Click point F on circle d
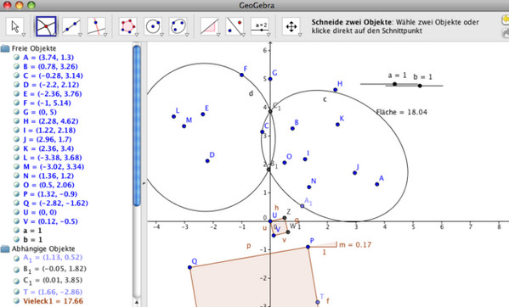The image size is (509, 307). (242, 75)
